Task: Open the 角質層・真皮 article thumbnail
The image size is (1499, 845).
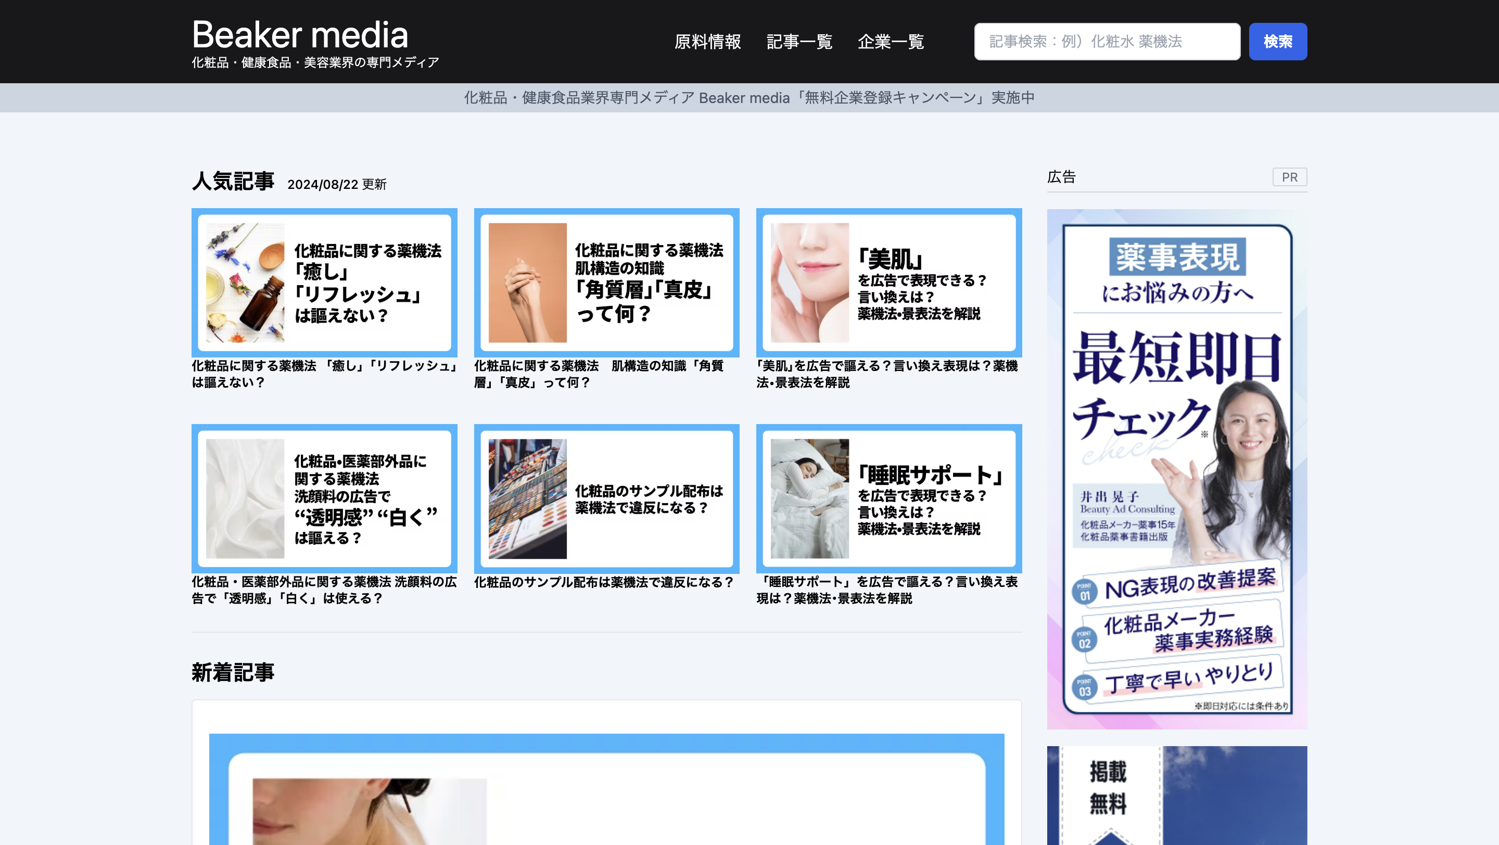Action: (x=606, y=283)
